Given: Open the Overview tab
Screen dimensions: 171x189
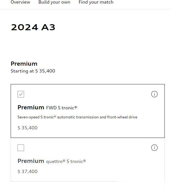Looking at the screenshot, I should 21,2.
